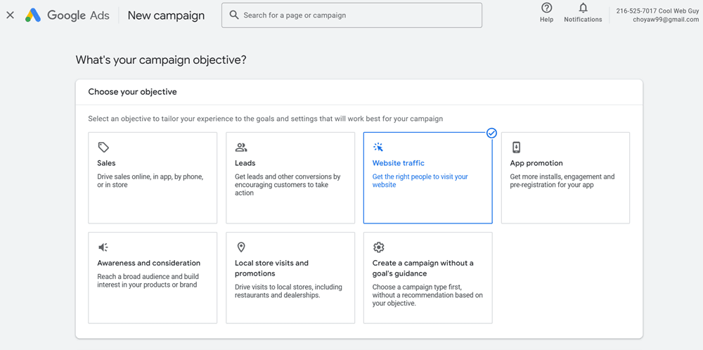Click the Local store location pin icon
This screenshot has height=350, width=703.
click(x=241, y=247)
